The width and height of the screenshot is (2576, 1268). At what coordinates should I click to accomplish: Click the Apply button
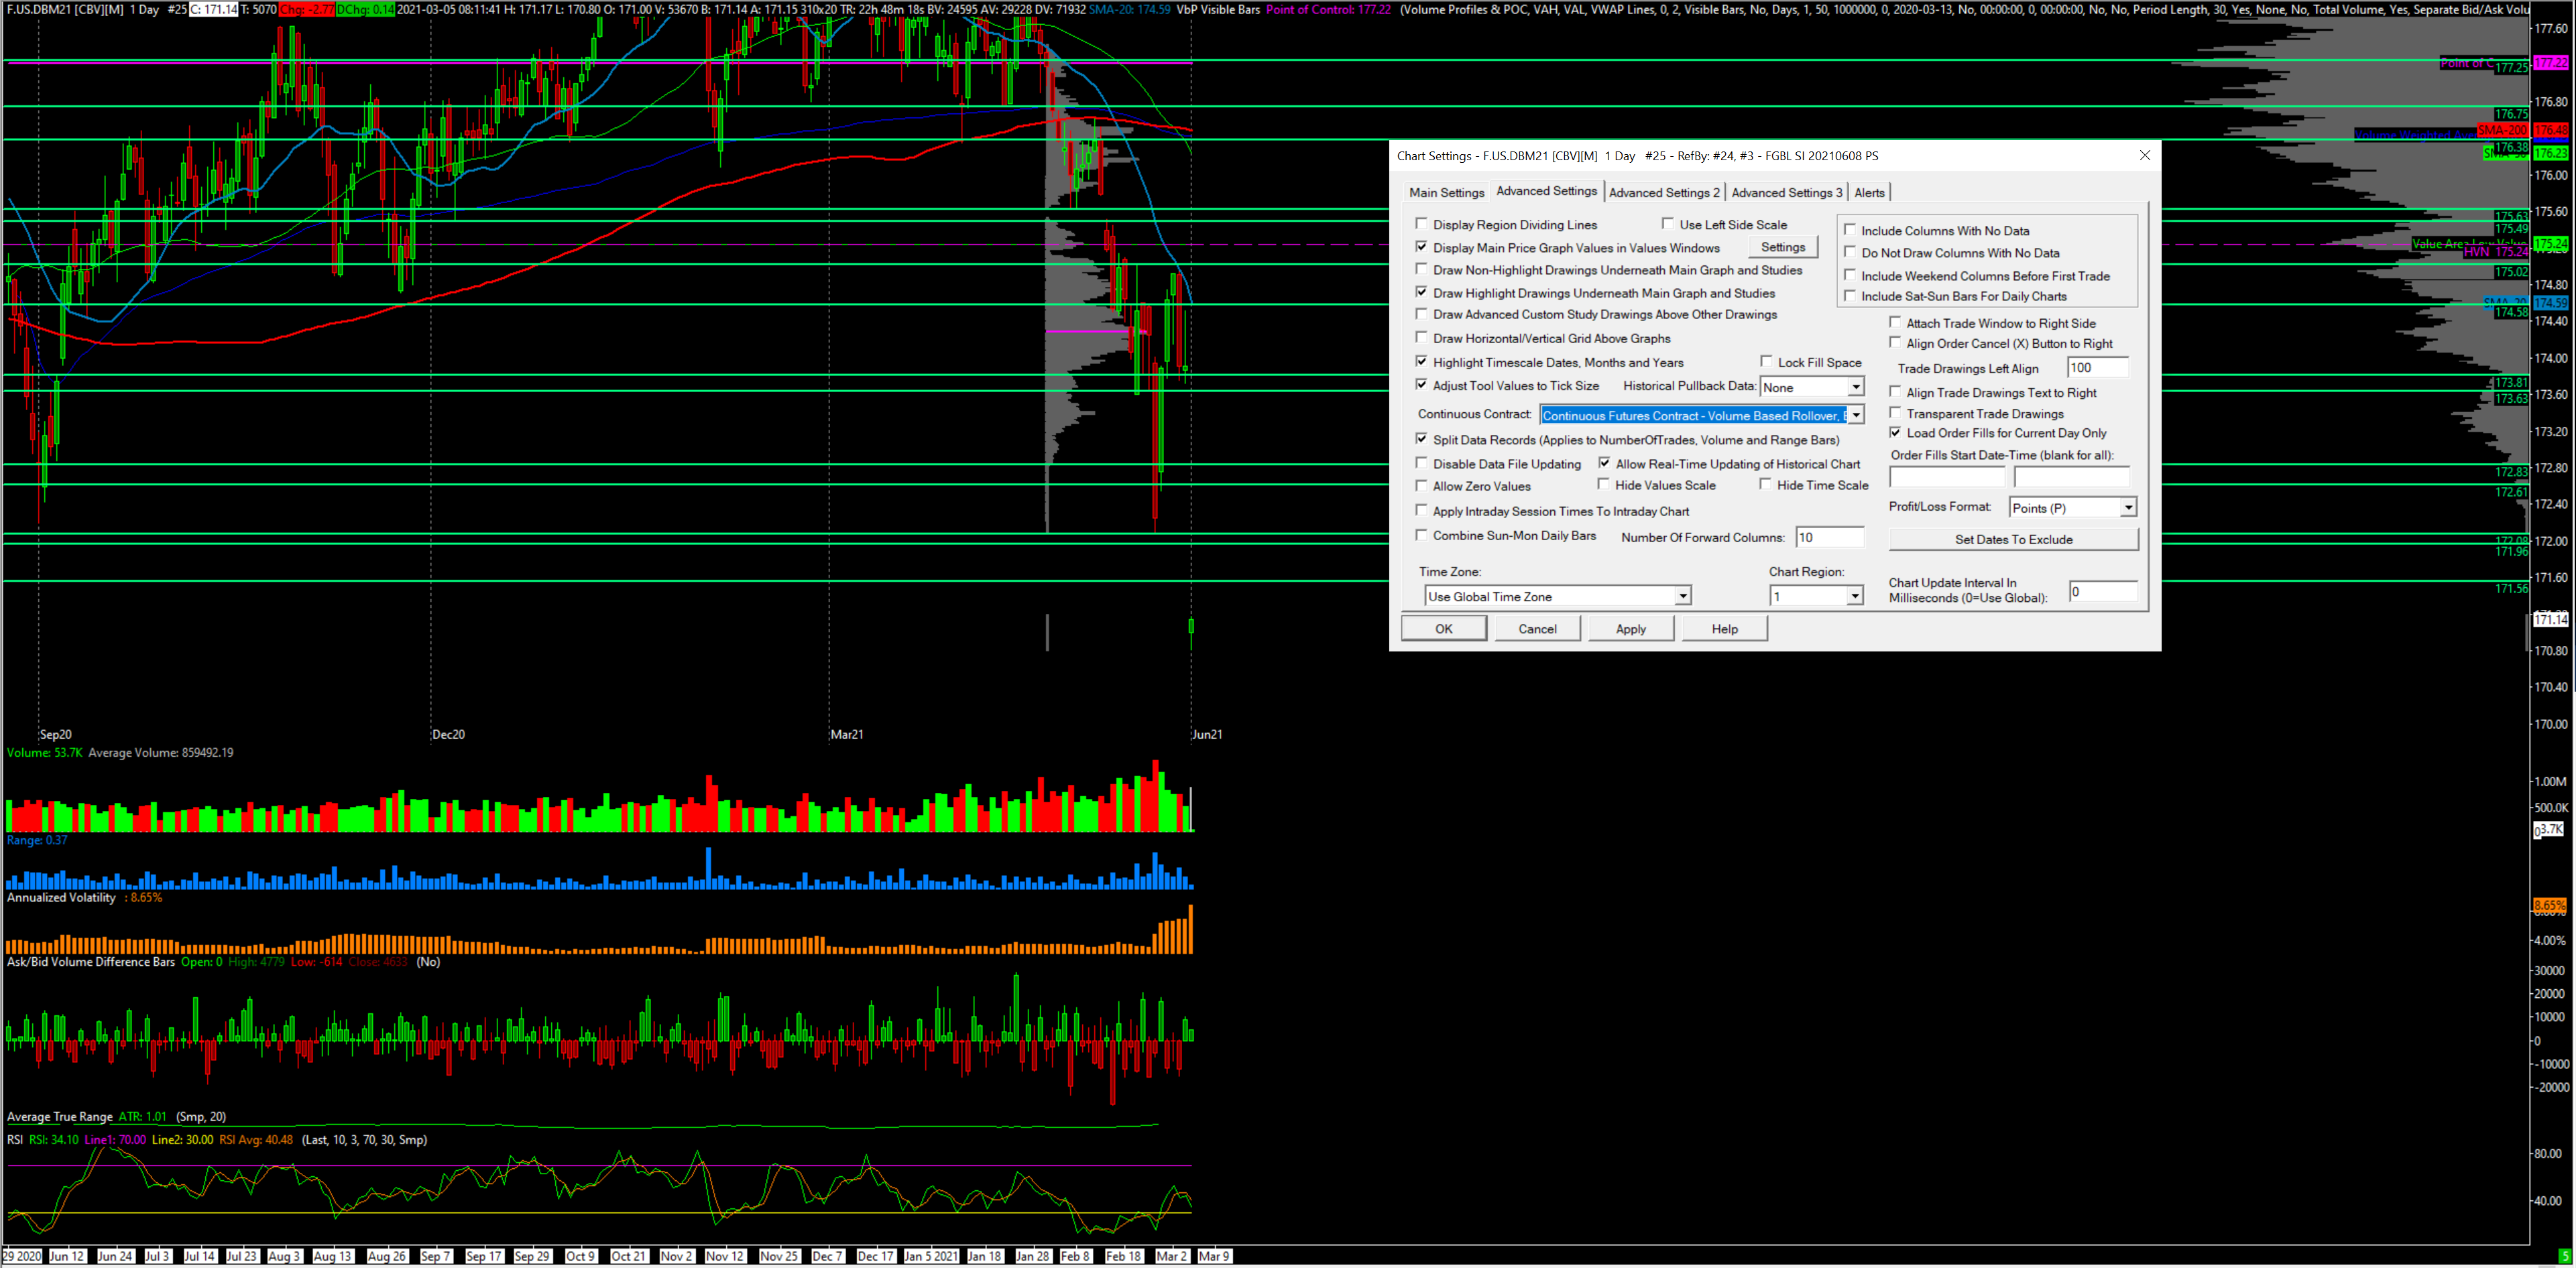coord(1630,629)
